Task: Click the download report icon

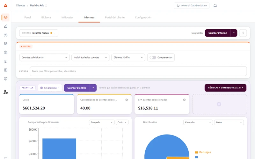Action: click(243, 33)
